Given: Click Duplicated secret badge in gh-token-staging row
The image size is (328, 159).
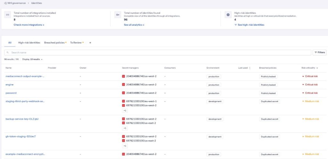Looking at the screenshot, I should [269, 137].
